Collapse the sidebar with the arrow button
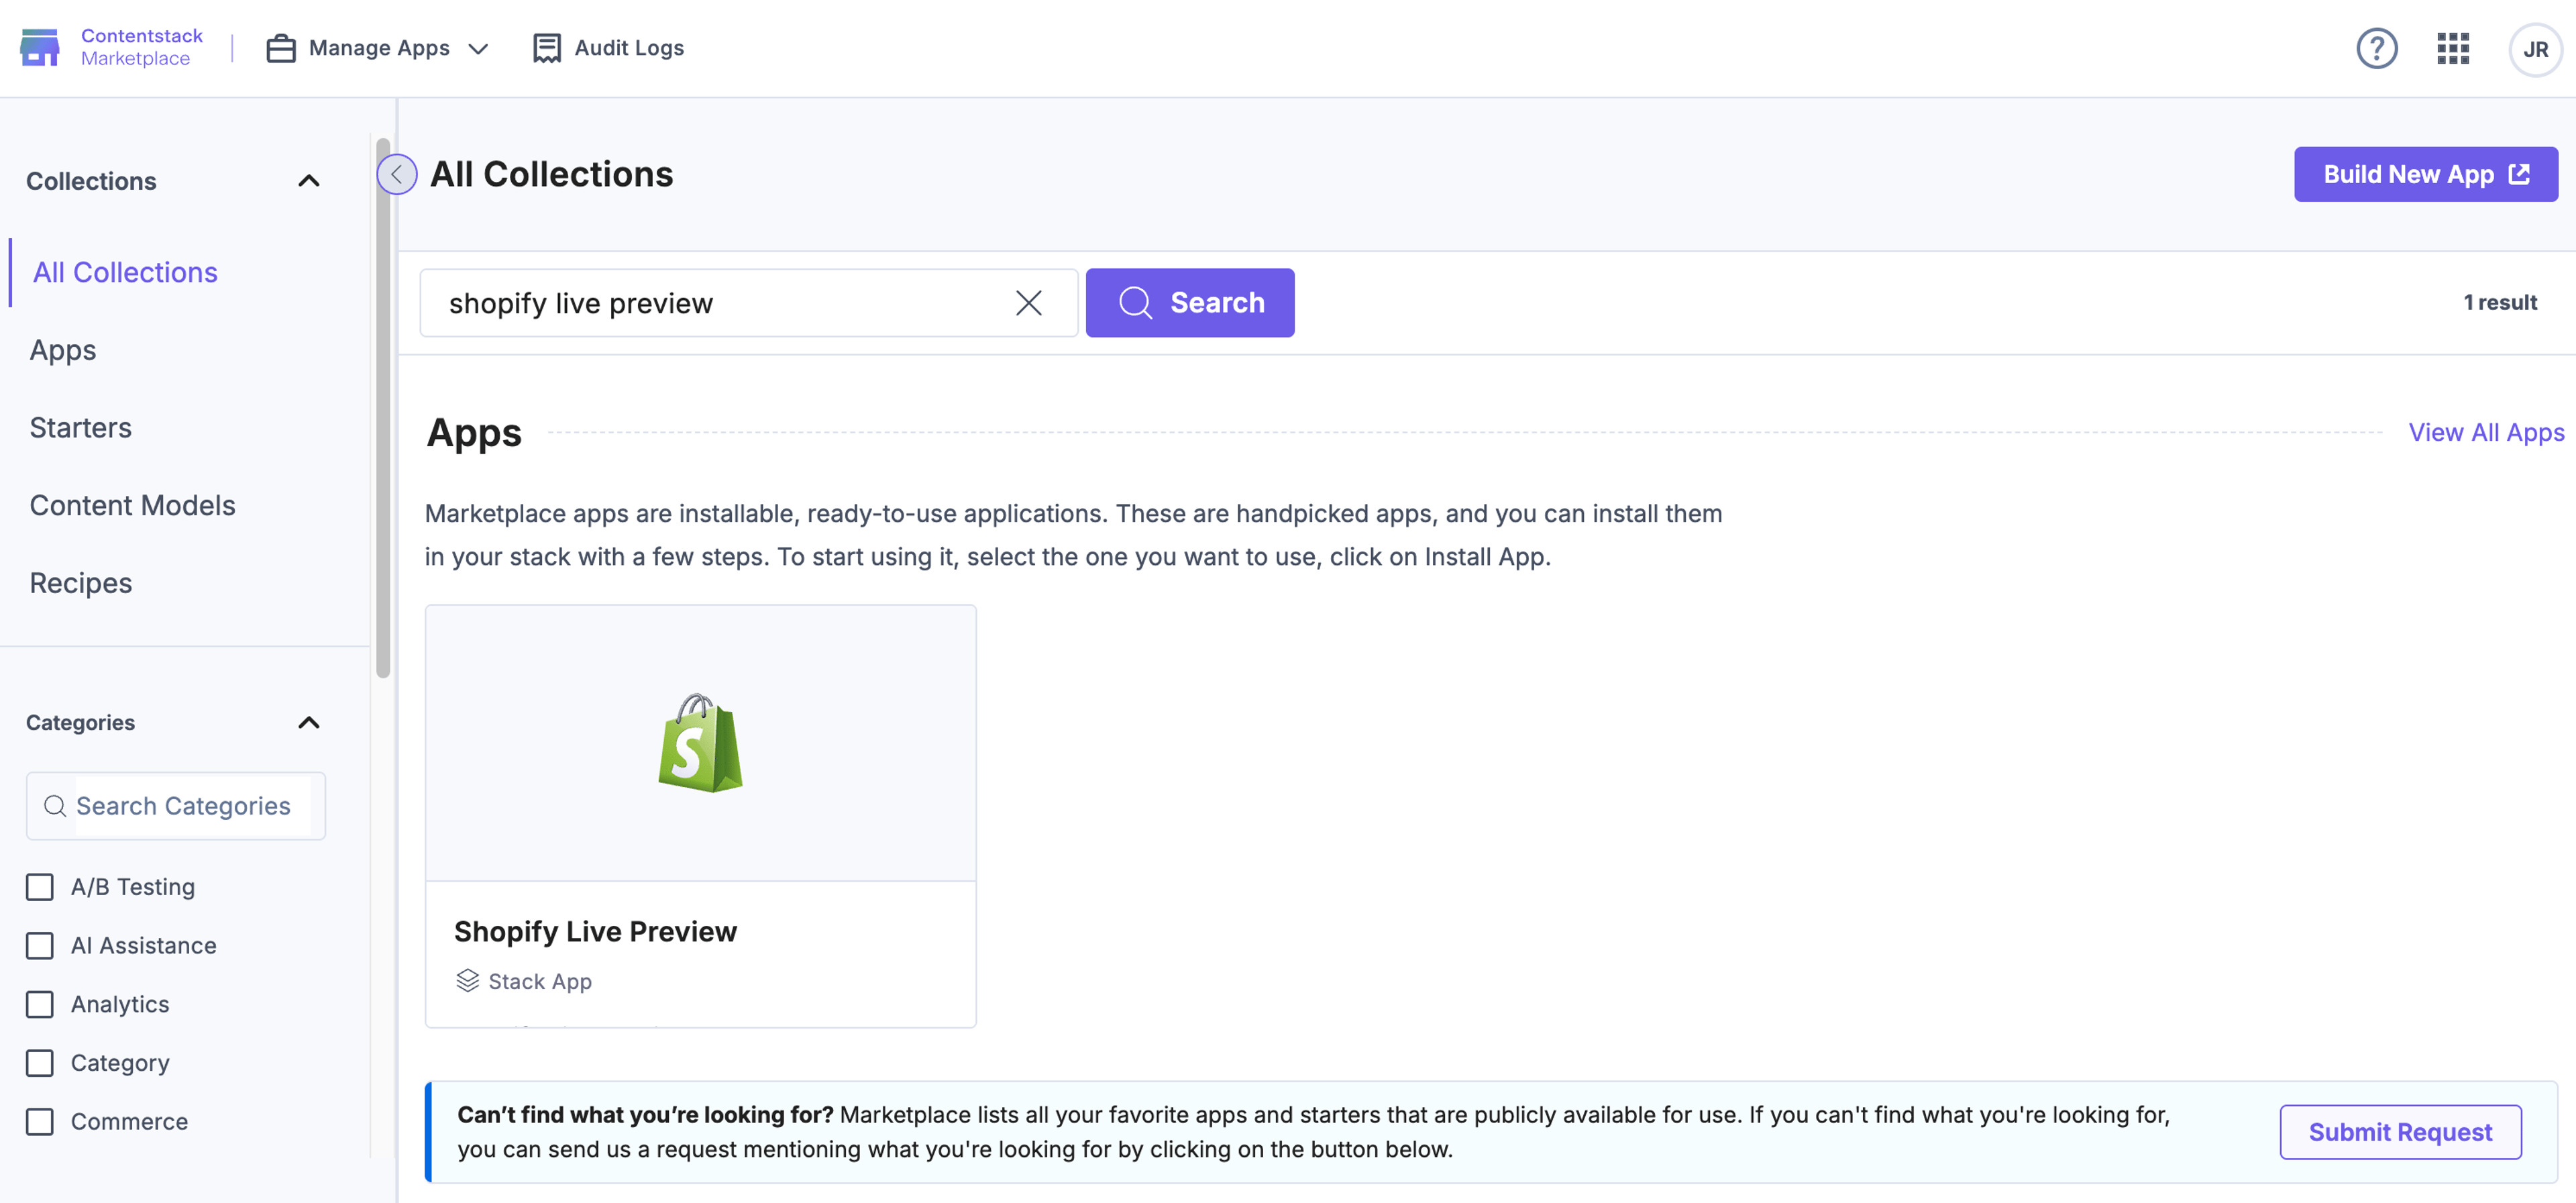The height and width of the screenshot is (1203, 2576). [x=397, y=175]
